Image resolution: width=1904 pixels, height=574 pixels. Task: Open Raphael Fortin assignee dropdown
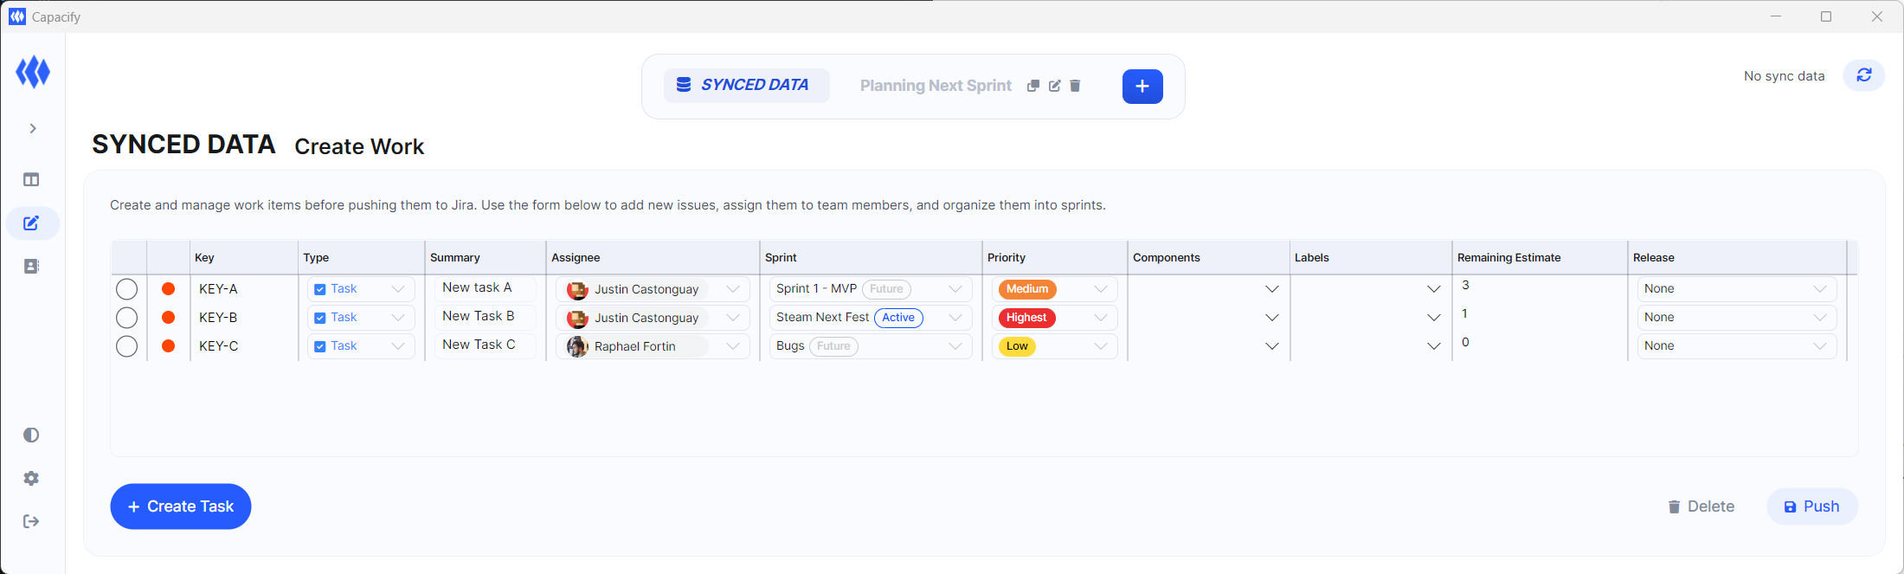[x=653, y=346]
